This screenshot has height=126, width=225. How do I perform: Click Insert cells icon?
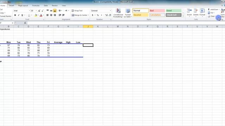[189, 11]
